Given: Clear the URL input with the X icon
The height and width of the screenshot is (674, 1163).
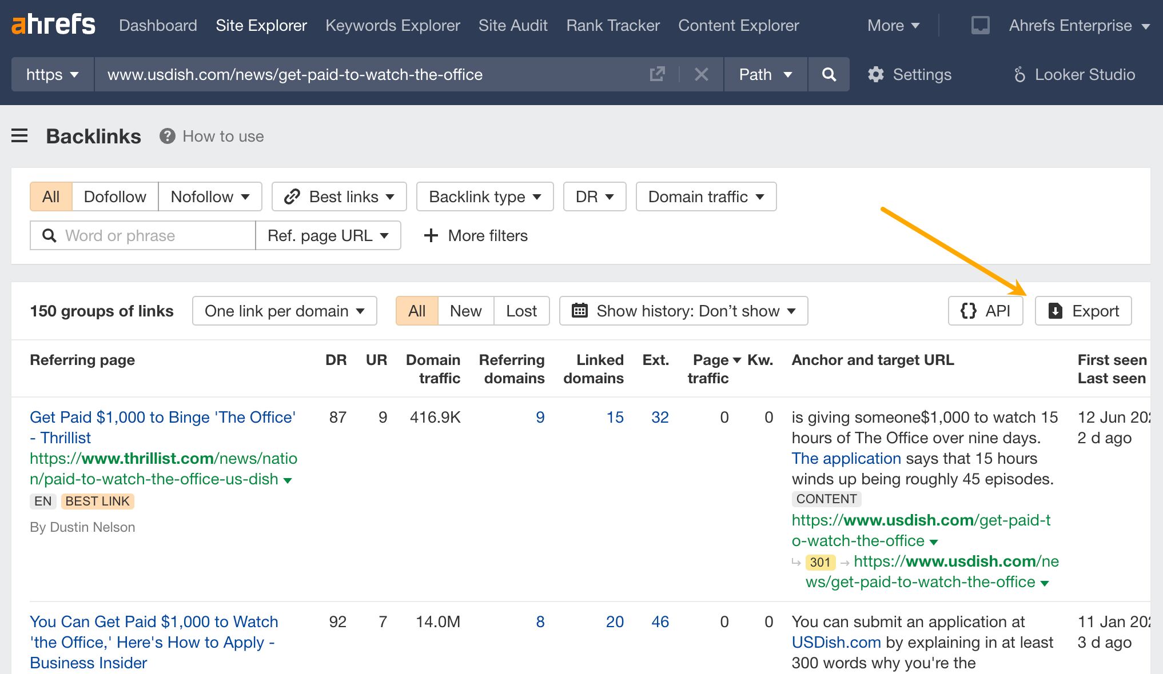Looking at the screenshot, I should coord(702,74).
